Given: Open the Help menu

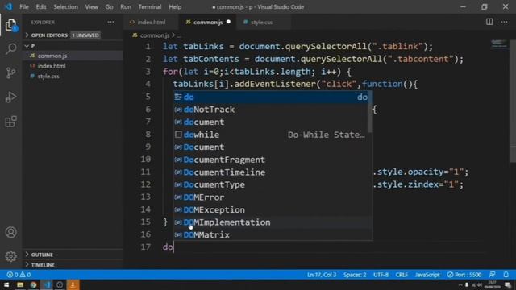Looking at the screenshot, I should (175, 7).
